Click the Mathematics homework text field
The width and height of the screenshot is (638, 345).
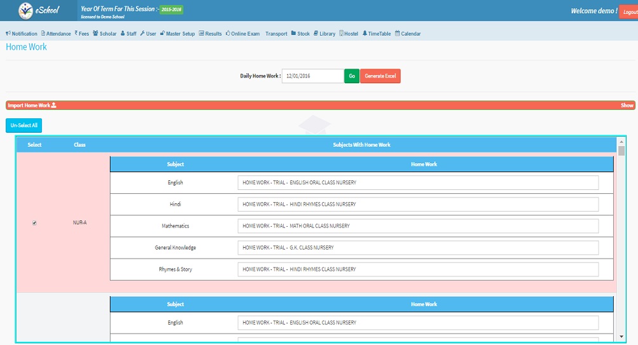coord(418,226)
